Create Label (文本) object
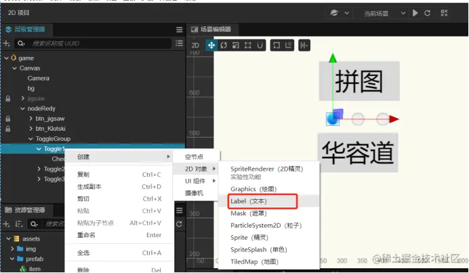469x273 pixels. tap(268, 201)
